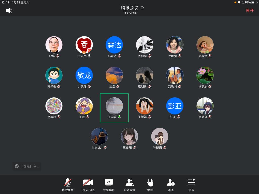Open 更多 options menu
The height and width of the screenshot is (194, 259).
click(191, 185)
